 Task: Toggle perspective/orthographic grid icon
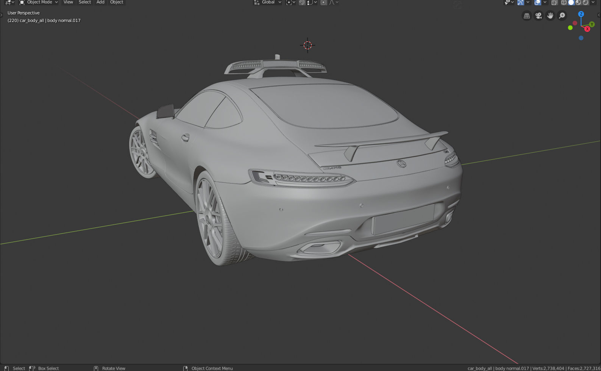pyautogui.click(x=527, y=16)
